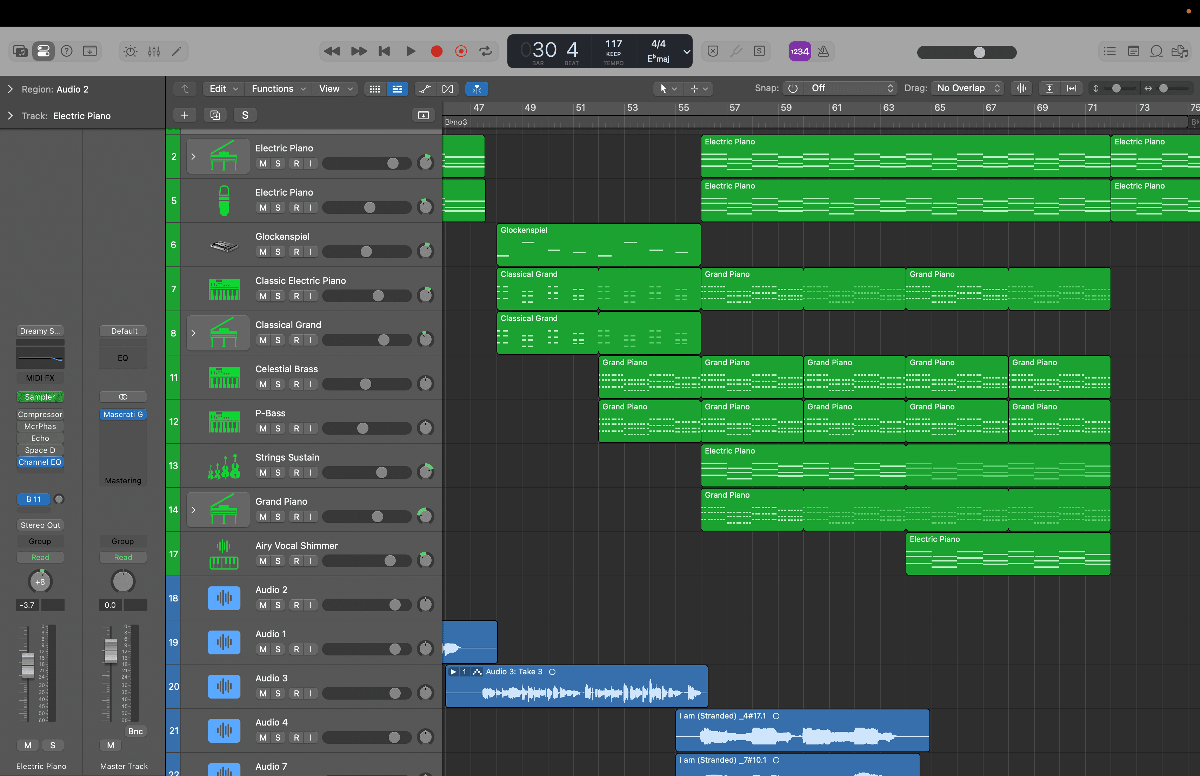Expand the Classical Grand track stack

tap(193, 333)
